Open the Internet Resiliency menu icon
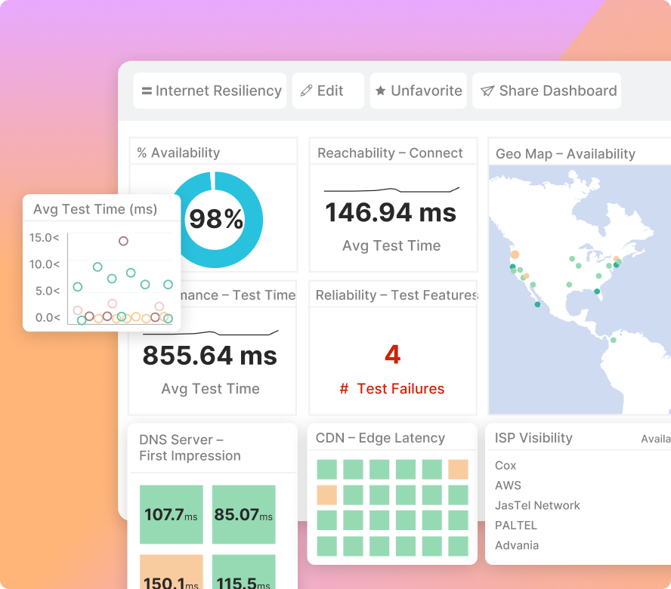Screen dimensions: 671x589 [x=147, y=91]
